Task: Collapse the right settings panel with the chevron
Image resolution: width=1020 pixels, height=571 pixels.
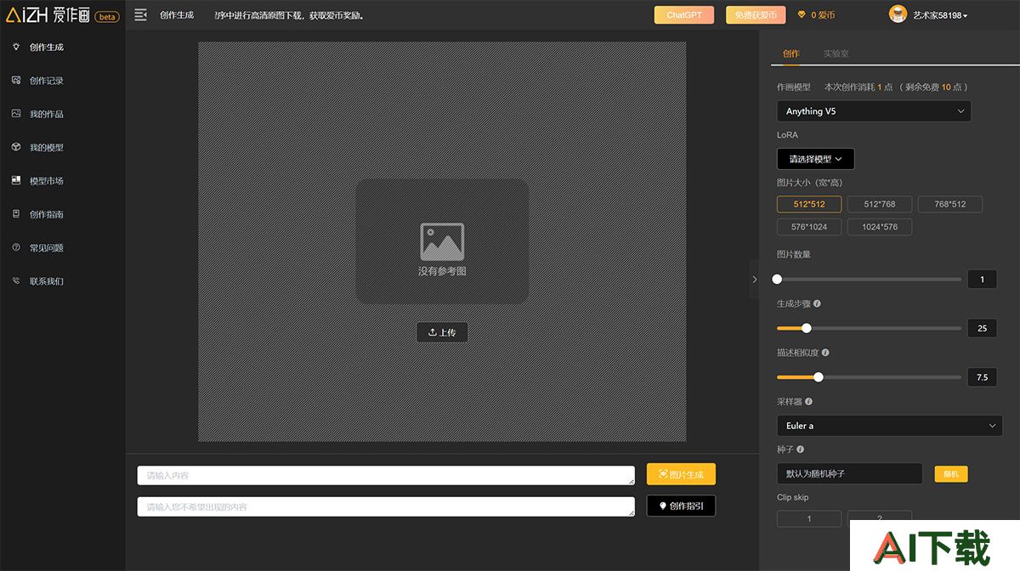Action: pos(754,279)
